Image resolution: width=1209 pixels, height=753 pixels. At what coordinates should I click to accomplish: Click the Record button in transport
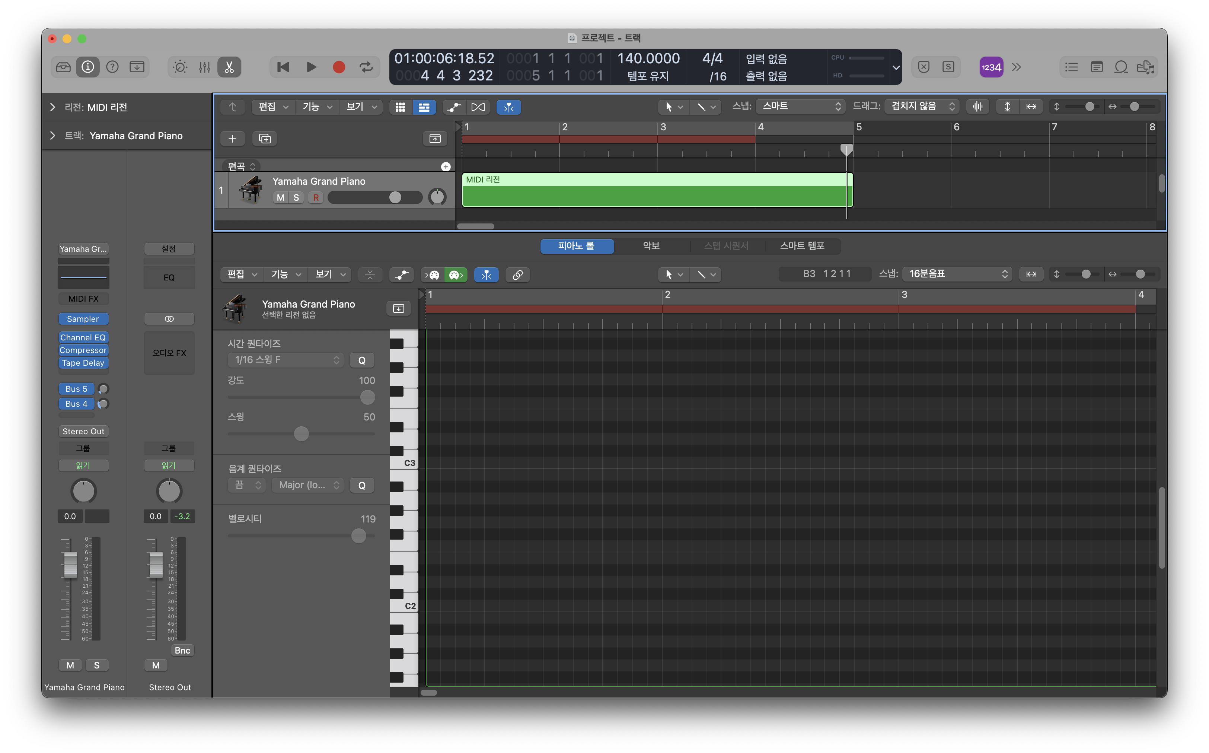[x=338, y=67]
